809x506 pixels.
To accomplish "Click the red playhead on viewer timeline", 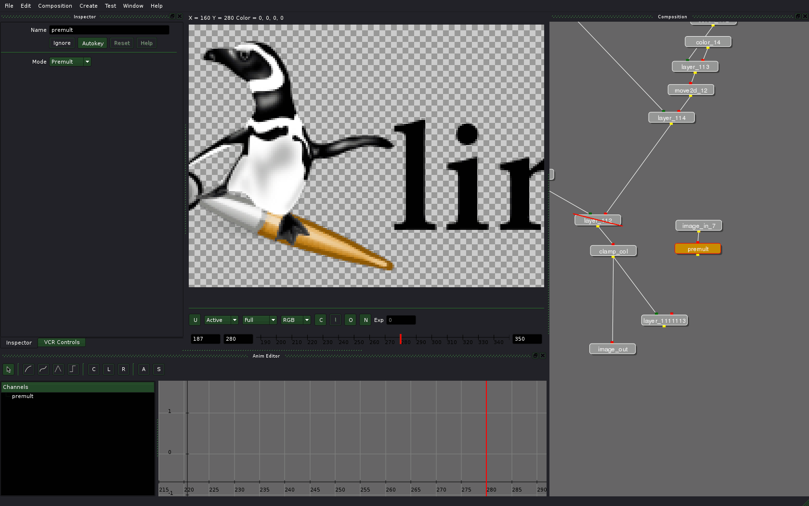I will click(x=400, y=339).
